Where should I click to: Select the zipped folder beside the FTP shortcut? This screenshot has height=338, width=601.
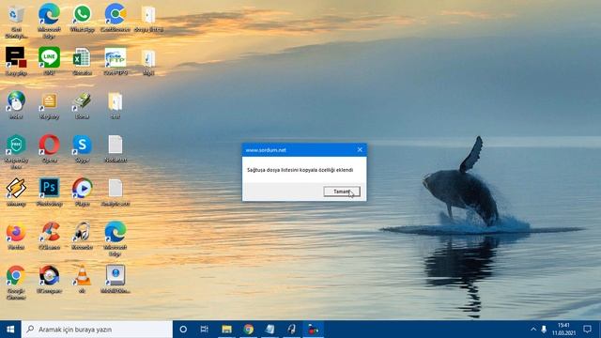pos(148,61)
